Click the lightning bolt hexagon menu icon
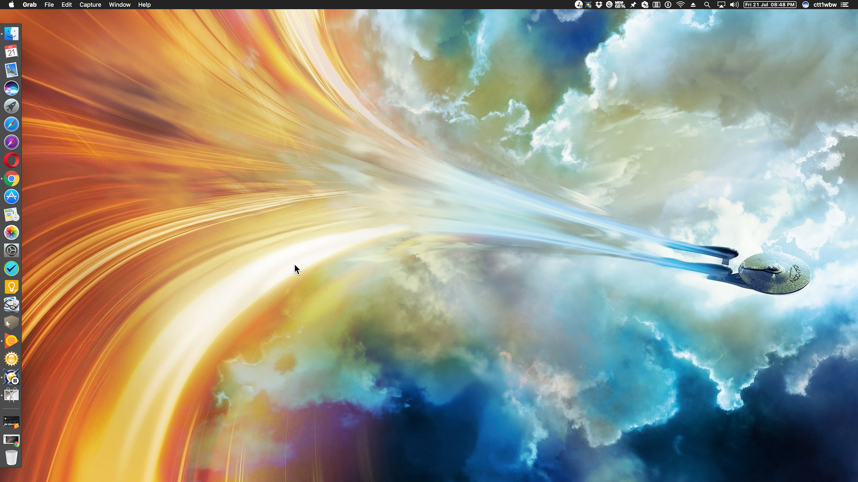This screenshot has height=482, width=858. pyautogui.click(x=645, y=5)
